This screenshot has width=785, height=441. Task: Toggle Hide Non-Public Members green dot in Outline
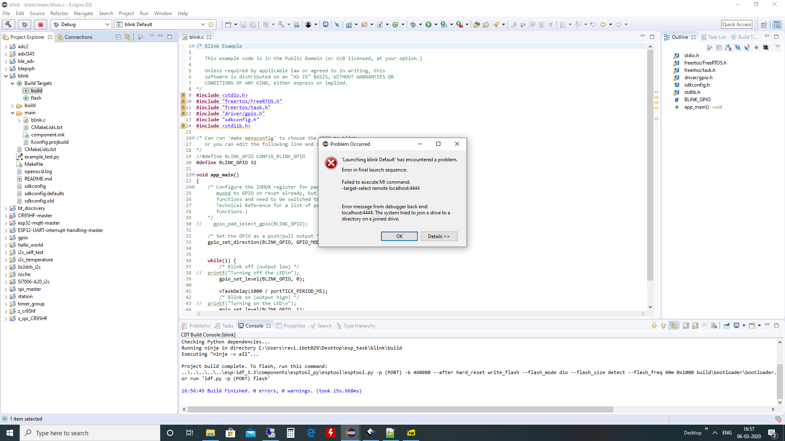point(756,48)
